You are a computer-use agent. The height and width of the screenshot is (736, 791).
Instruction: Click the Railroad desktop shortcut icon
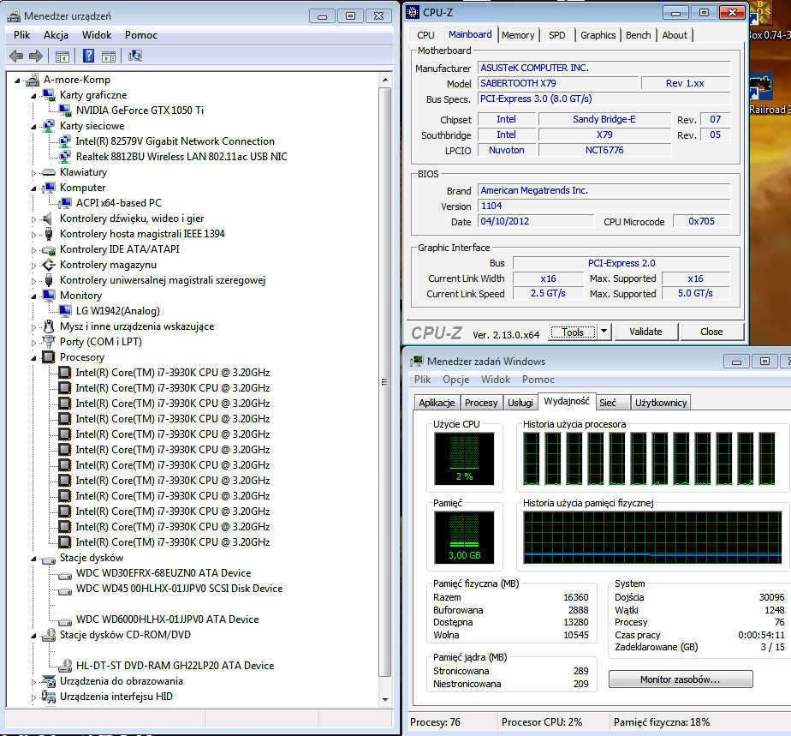tap(761, 88)
